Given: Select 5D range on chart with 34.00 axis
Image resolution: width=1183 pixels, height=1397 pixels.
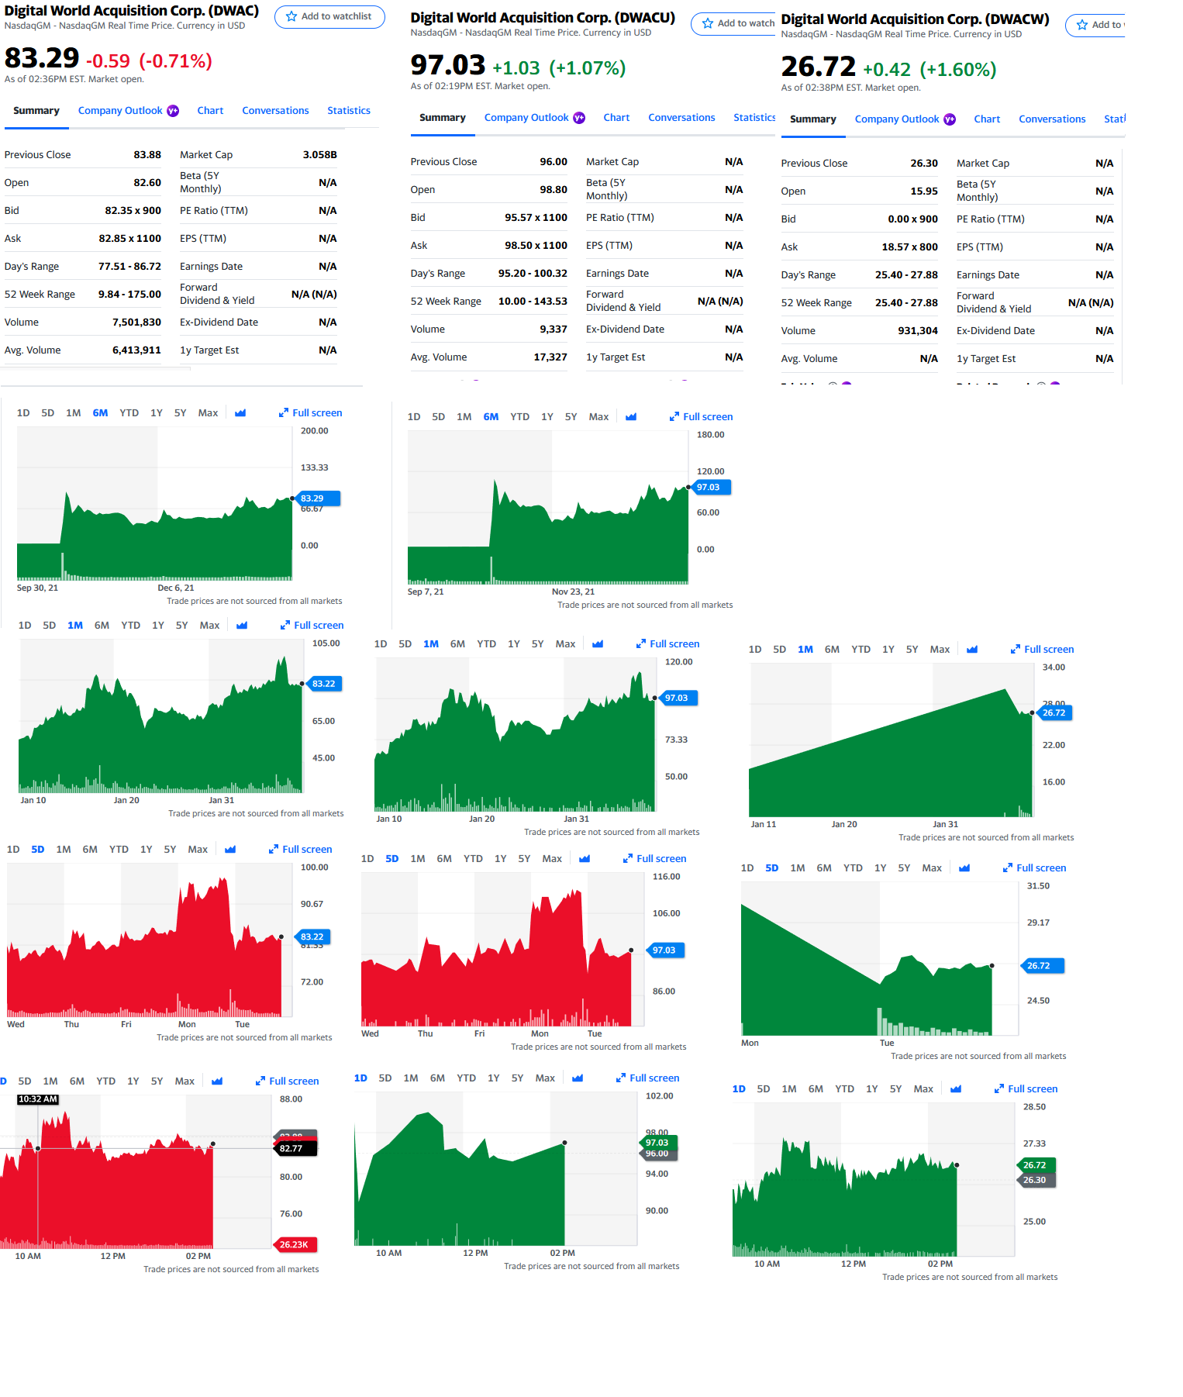Looking at the screenshot, I should (780, 650).
